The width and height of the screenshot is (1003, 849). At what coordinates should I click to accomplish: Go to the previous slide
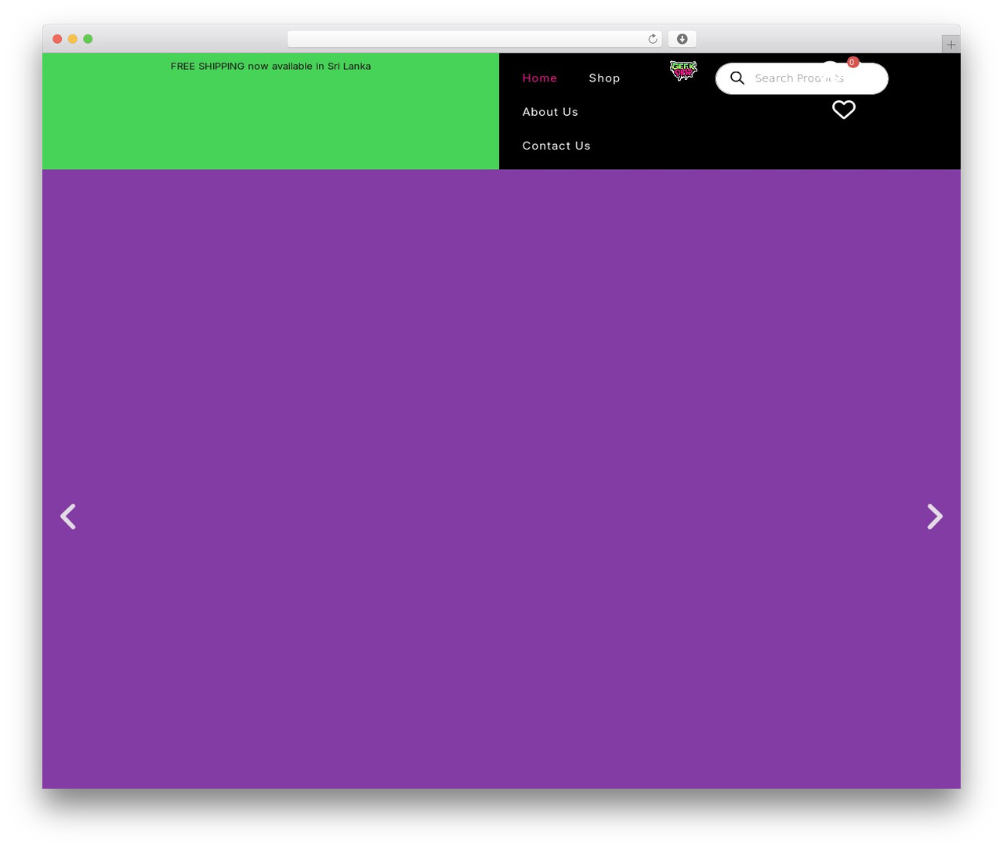(x=68, y=517)
